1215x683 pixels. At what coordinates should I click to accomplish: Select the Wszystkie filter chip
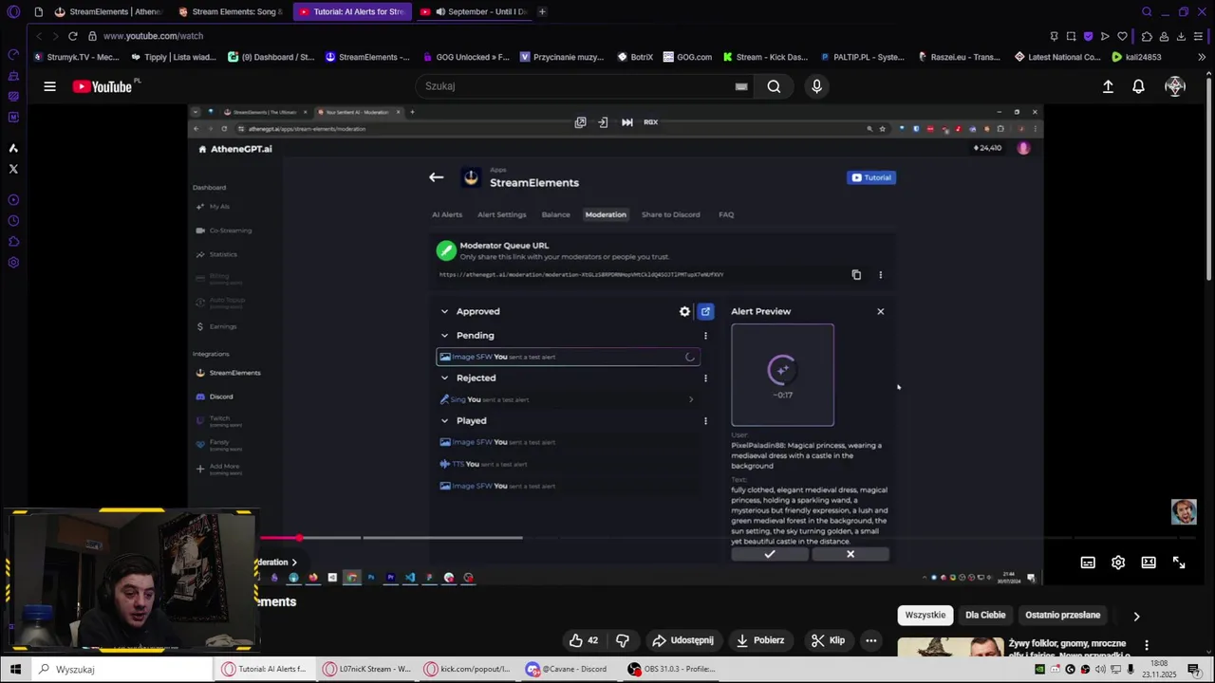925,615
